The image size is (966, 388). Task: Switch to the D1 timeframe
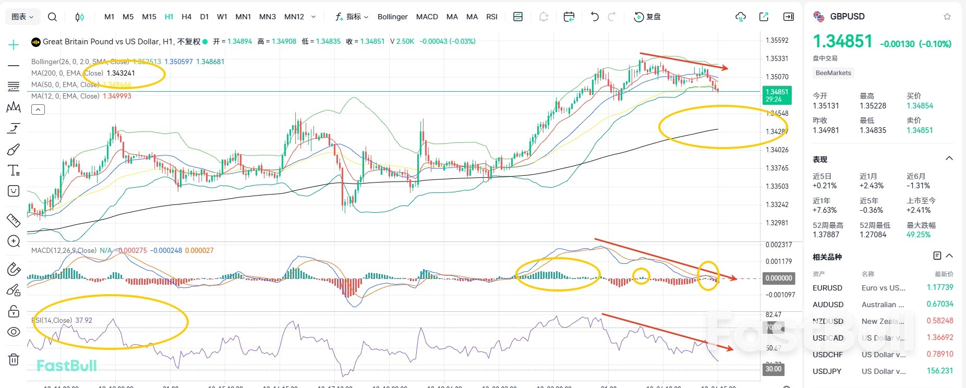[204, 17]
